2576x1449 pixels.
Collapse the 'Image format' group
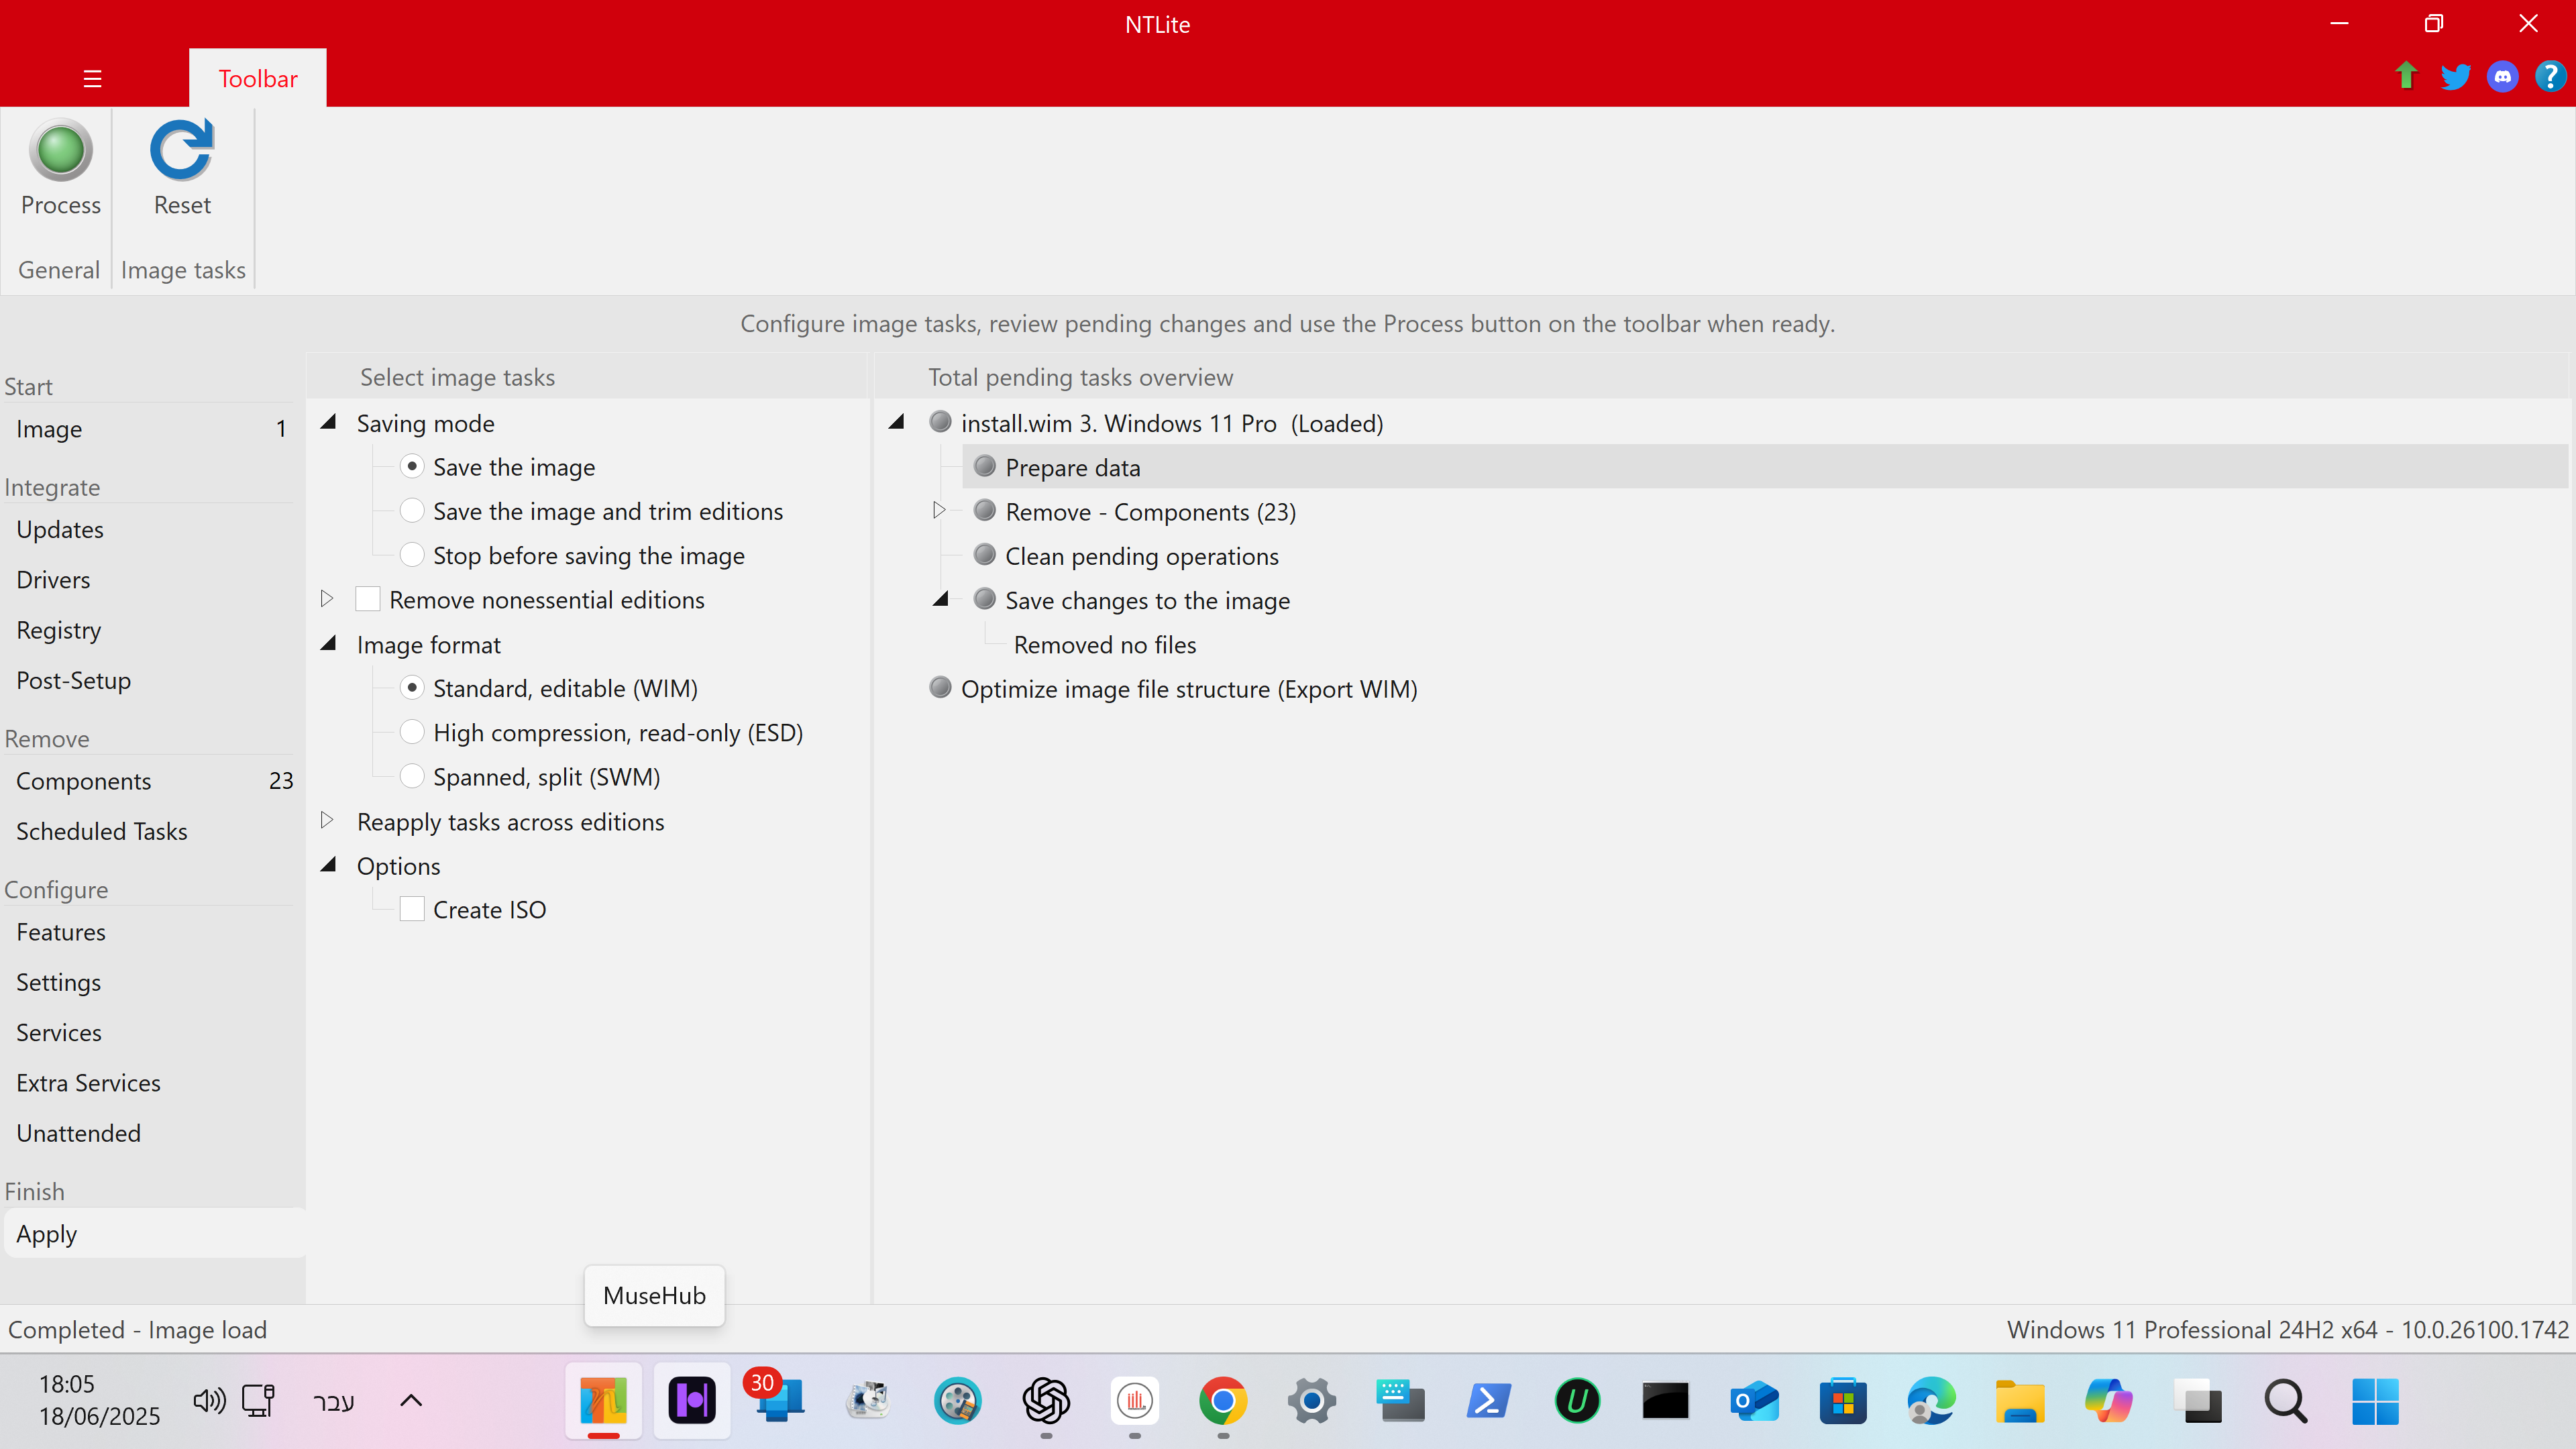328,644
